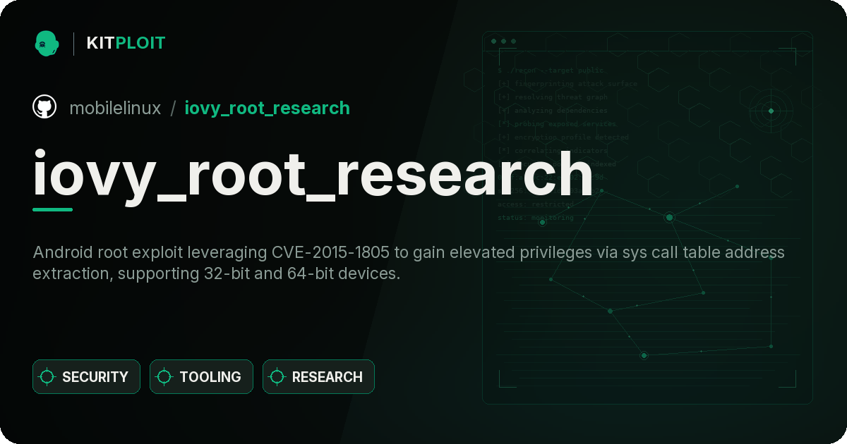Click the terminal line 'fingerprinting attack surface'
This screenshot has height=444, width=847.
[567, 84]
